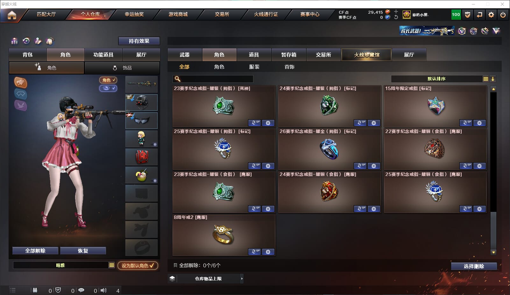Click the leopard character emblem icon
Viewport: 510px width, 295px height.
[x=21, y=83]
